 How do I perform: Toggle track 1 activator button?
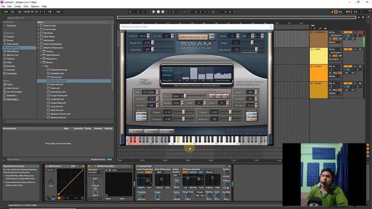pyautogui.click(x=348, y=33)
